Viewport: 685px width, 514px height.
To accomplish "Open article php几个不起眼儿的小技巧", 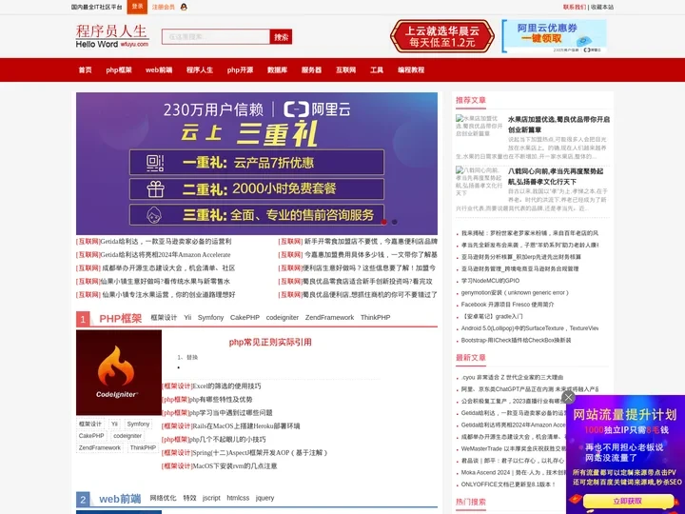I will pyautogui.click(x=227, y=439).
